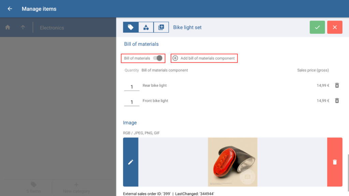349x196 pixels.
Task: Switch to the shapes variants tab
Action: tap(146, 27)
